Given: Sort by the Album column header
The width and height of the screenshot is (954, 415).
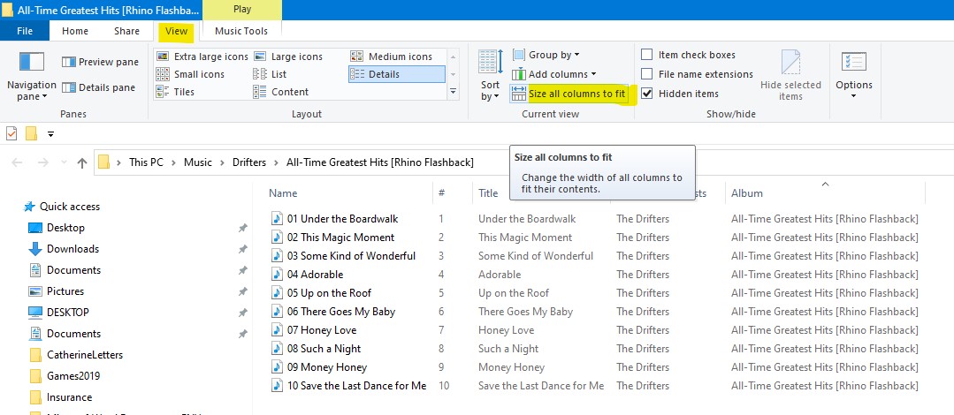Looking at the screenshot, I should 825,193.
